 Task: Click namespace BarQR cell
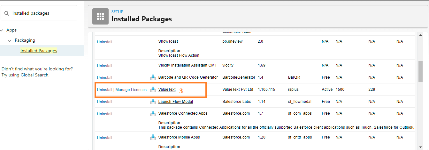pyautogui.click(x=294, y=77)
